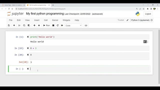Viewport: 160px width, 90px height.
Task: Click the Logout button
Action: pos(148,14)
